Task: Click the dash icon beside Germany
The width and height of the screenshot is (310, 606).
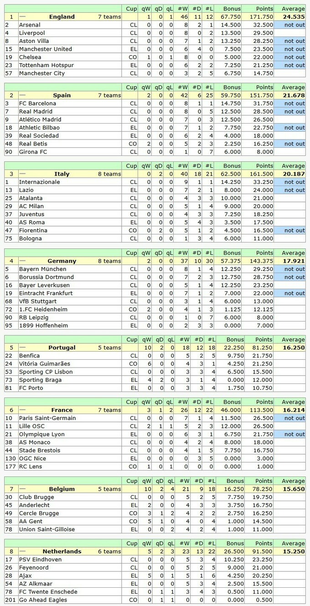Action: point(23,261)
